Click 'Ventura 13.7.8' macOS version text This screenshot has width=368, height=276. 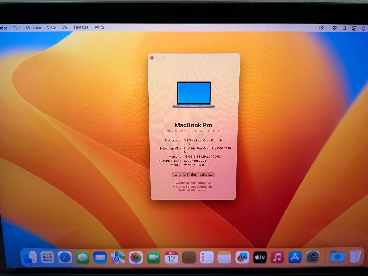pyautogui.click(x=194, y=165)
